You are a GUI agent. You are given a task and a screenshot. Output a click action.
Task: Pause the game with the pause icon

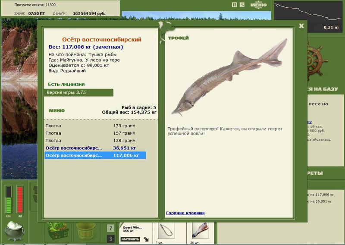(234, 5)
